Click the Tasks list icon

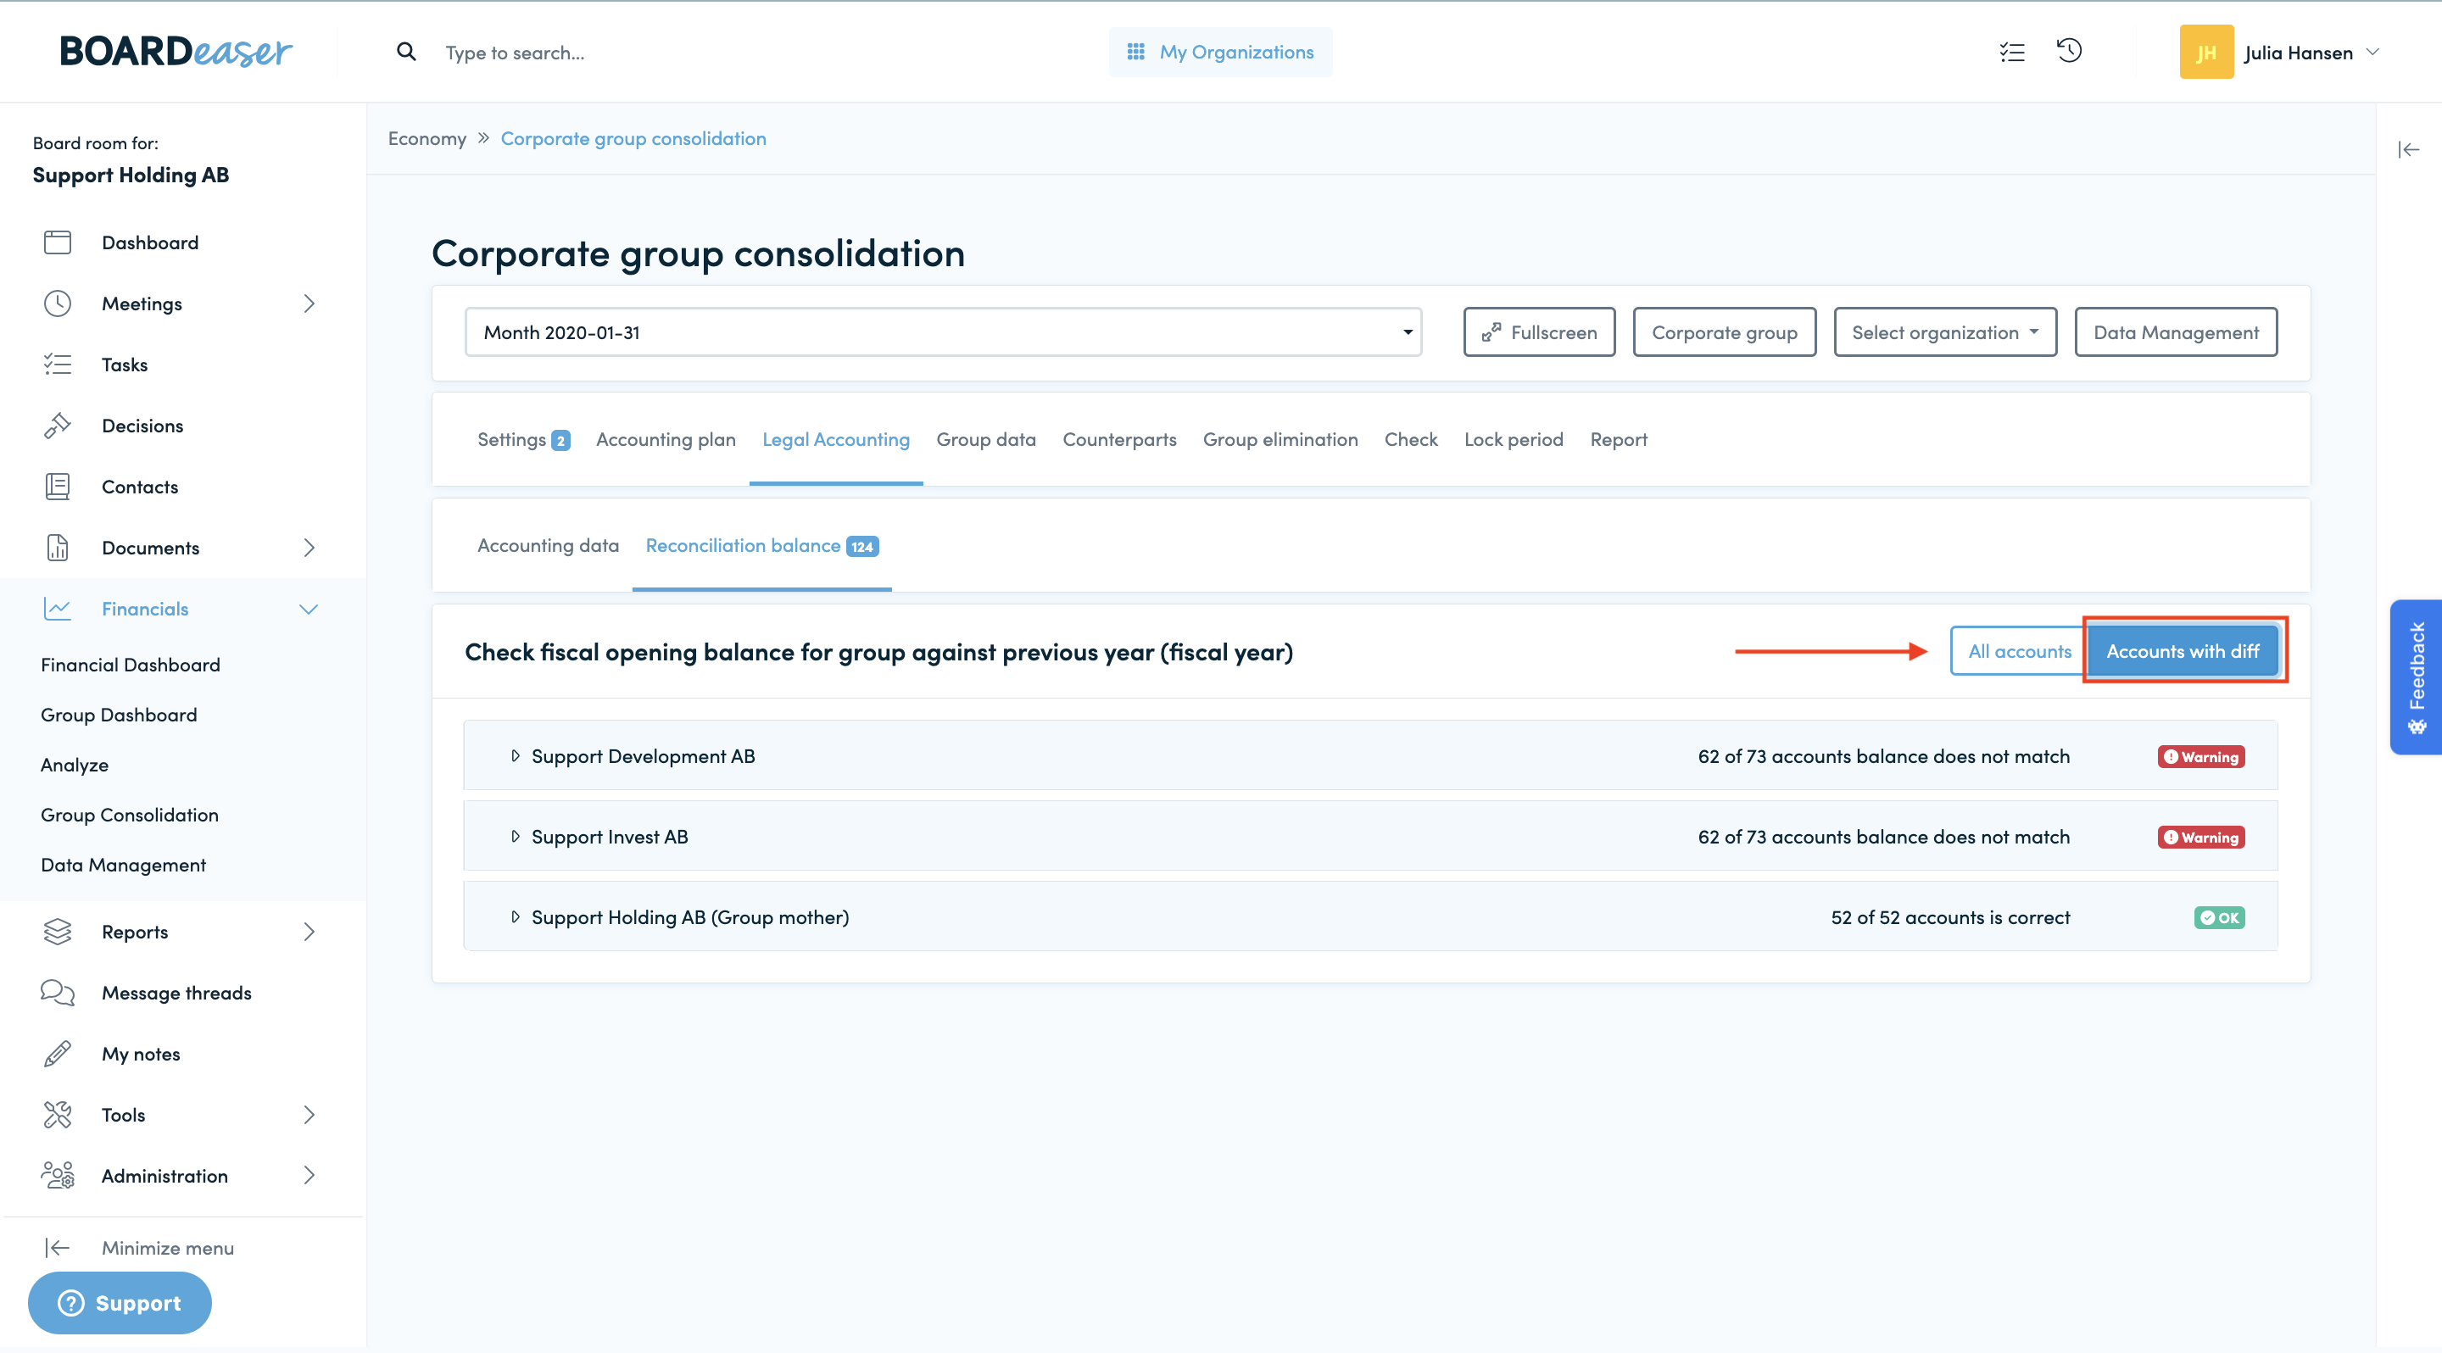pyautogui.click(x=57, y=365)
